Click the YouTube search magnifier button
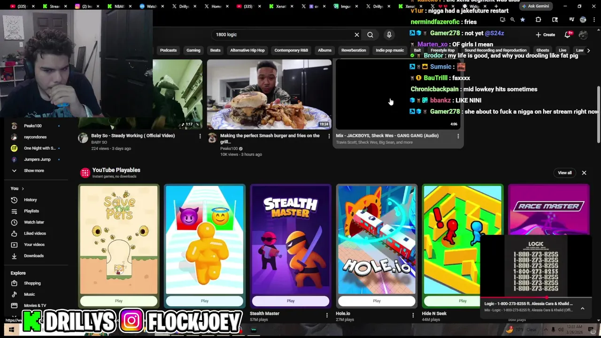This screenshot has height=338, width=601. [x=370, y=35]
